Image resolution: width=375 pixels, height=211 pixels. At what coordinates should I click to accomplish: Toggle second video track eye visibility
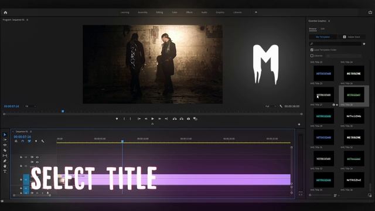[x=37, y=162]
